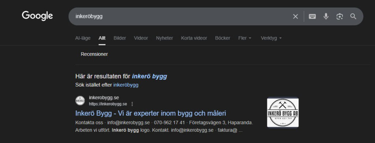Open the Böcker tab
The height and width of the screenshot is (143, 375).
click(x=223, y=38)
